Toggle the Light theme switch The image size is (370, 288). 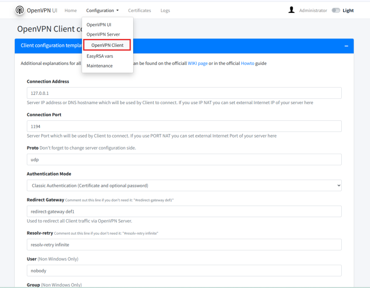(336, 10)
